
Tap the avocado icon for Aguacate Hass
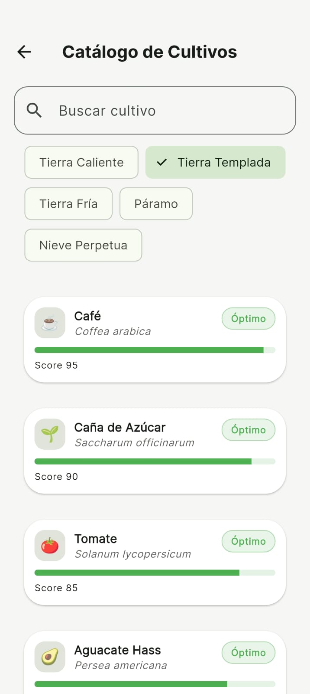coord(50,657)
